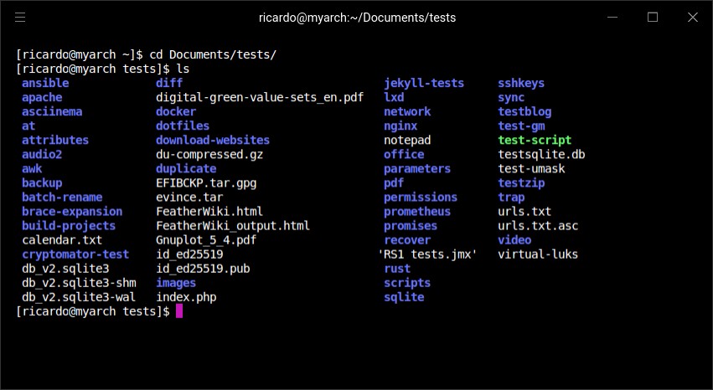This screenshot has height=390, width=713.
Task: Click the 'testblog' directory name
Action: pyautogui.click(x=524, y=111)
